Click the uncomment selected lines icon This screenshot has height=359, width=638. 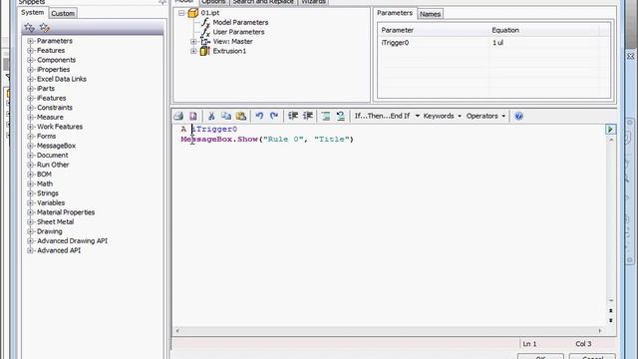click(x=341, y=116)
